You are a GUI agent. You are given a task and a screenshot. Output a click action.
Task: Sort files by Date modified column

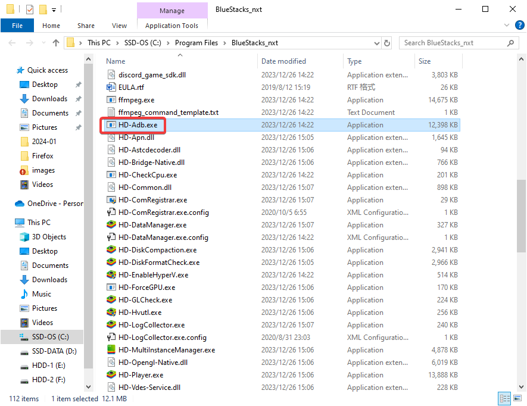coord(283,61)
